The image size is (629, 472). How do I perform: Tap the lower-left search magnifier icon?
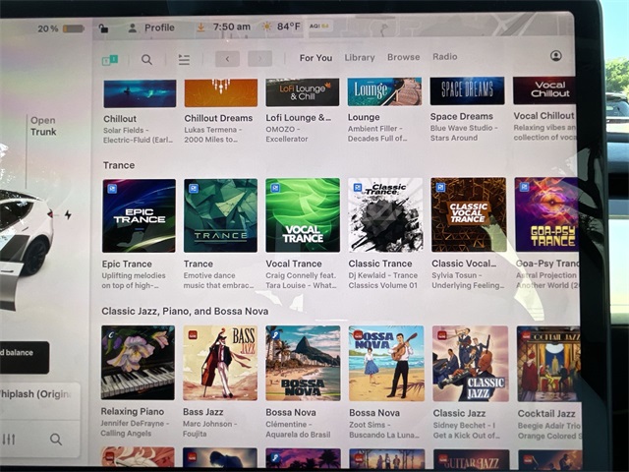tap(56, 440)
